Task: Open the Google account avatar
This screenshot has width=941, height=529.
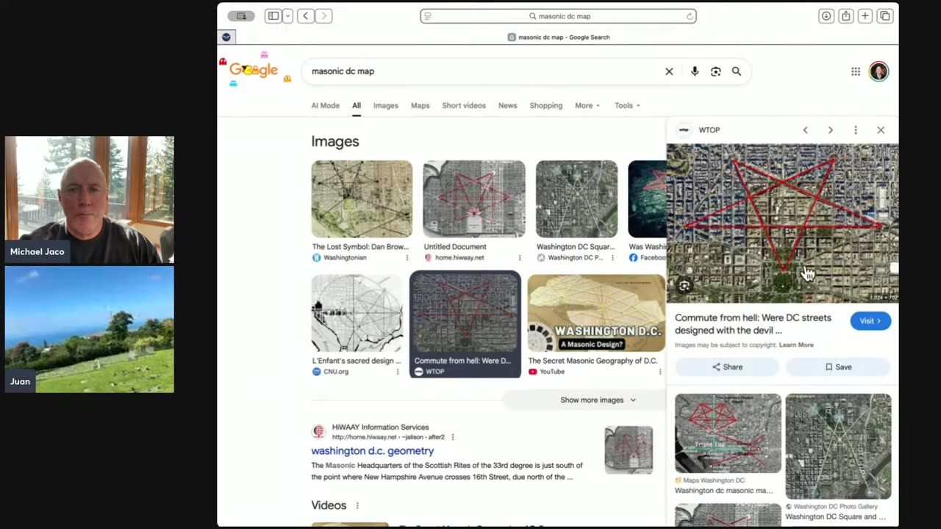Action: pyautogui.click(x=879, y=71)
